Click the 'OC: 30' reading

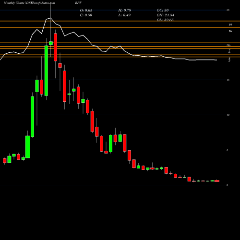click(163, 10)
